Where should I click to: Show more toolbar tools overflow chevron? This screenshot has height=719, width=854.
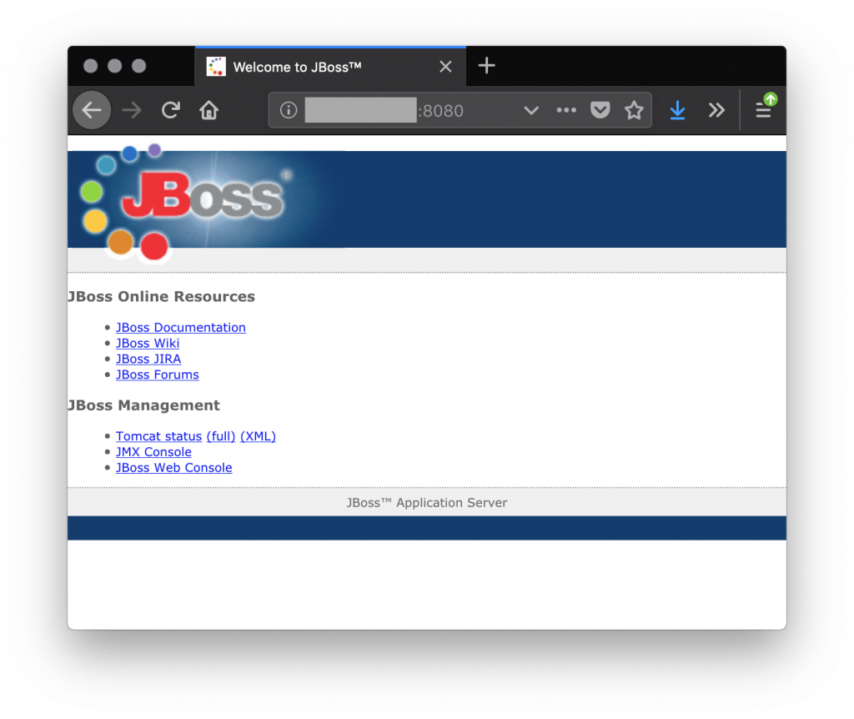tap(716, 111)
